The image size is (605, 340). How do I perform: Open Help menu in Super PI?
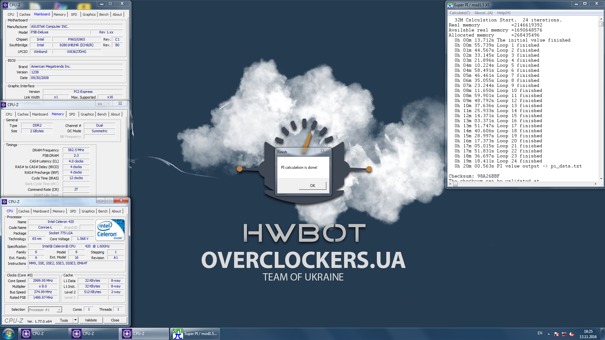[504, 13]
